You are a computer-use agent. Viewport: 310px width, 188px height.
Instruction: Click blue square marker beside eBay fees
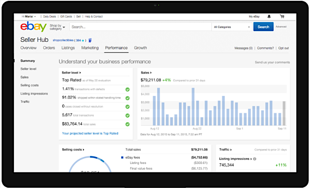click(x=122, y=158)
